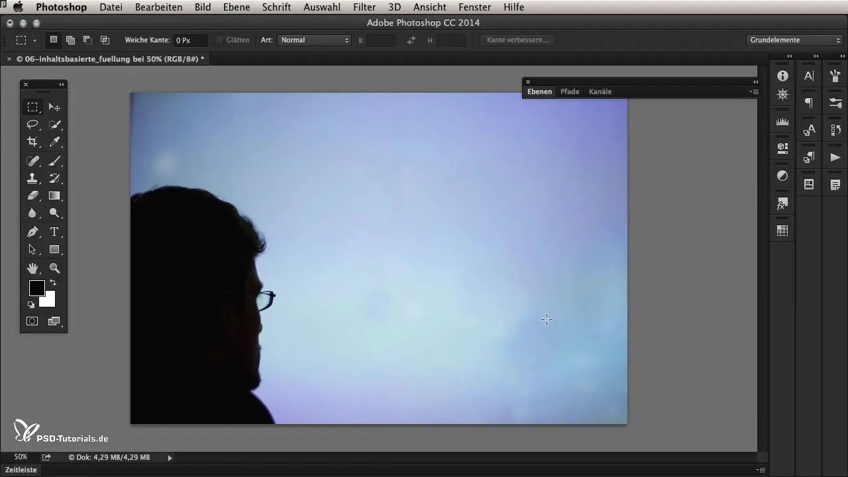This screenshot has height=477, width=848.
Task: Open the History panel icon
Action: (x=835, y=131)
